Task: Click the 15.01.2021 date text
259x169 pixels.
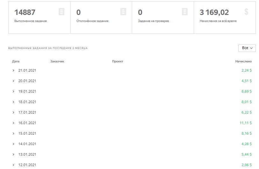Action: coord(27,134)
